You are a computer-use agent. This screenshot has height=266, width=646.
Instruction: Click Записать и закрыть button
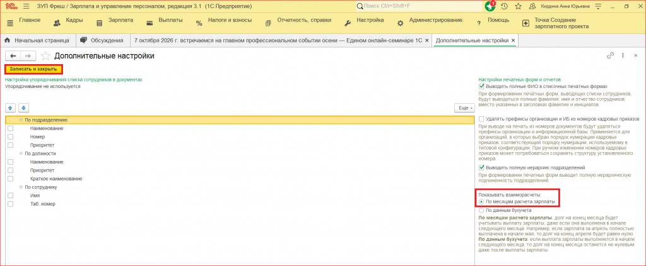(33, 69)
